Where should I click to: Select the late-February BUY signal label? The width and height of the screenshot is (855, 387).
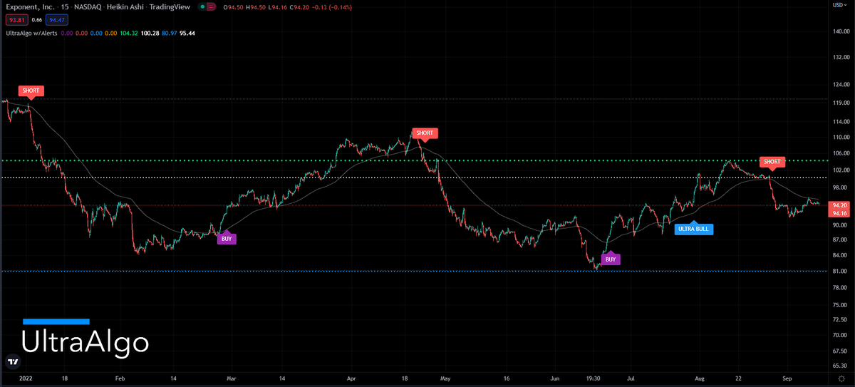[227, 238]
